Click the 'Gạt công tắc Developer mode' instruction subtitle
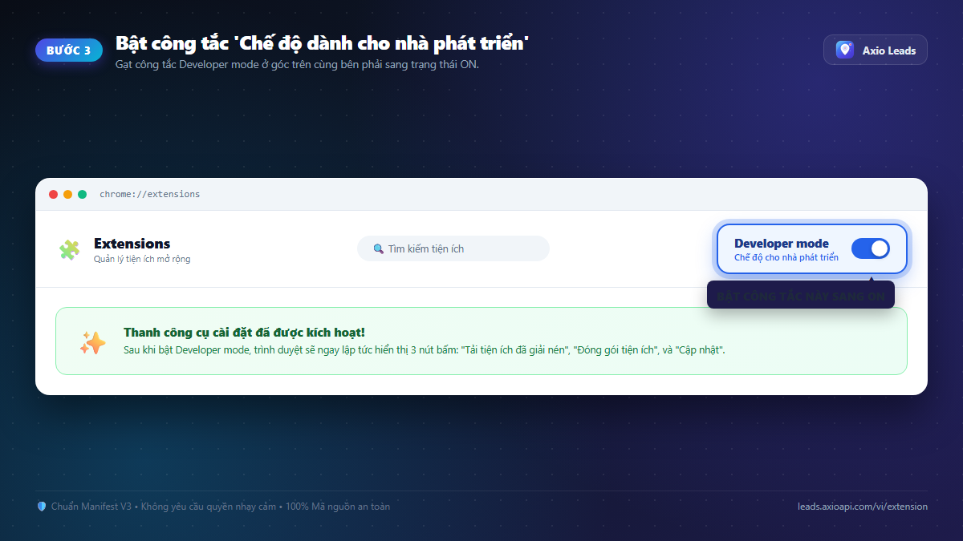 pyautogui.click(x=297, y=65)
